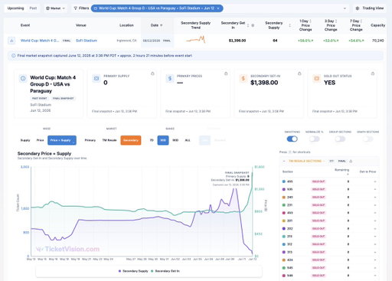Open the SoFi Stadium venue link
Image resolution: width=392 pixels, height=281 pixels.
(87, 41)
